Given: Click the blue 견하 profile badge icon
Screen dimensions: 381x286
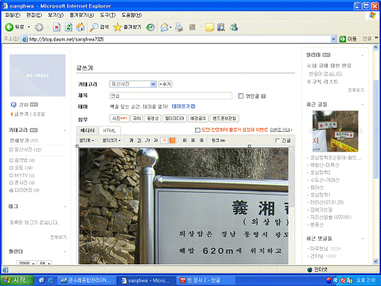Looking at the screenshot, I should [14, 105].
